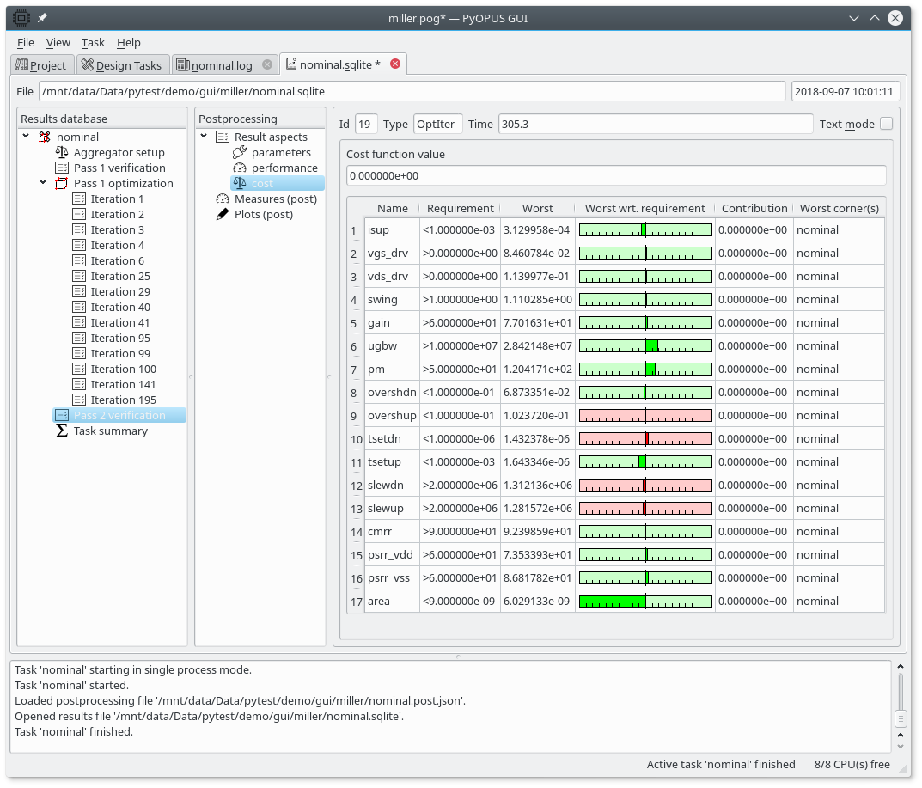Screen dimensions: 922x788
Task: Click the Worst corner(s) column header
Action: pos(839,208)
